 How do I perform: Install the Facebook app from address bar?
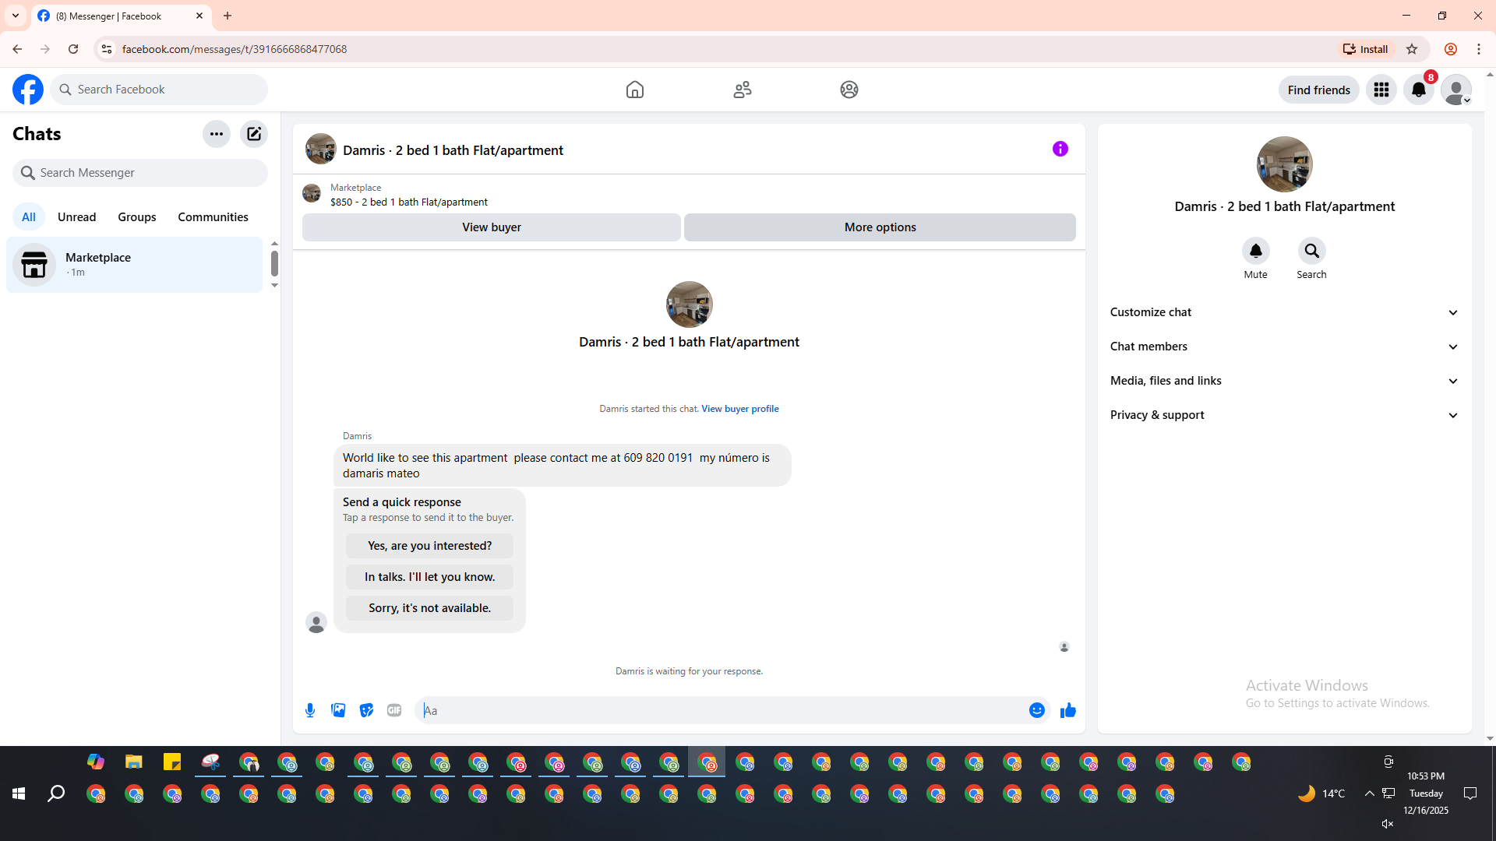click(x=1365, y=49)
